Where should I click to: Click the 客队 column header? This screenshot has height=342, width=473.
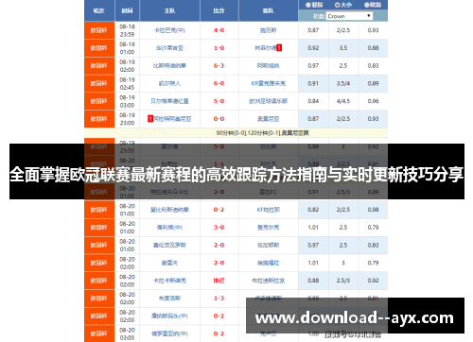[x=269, y=10]
